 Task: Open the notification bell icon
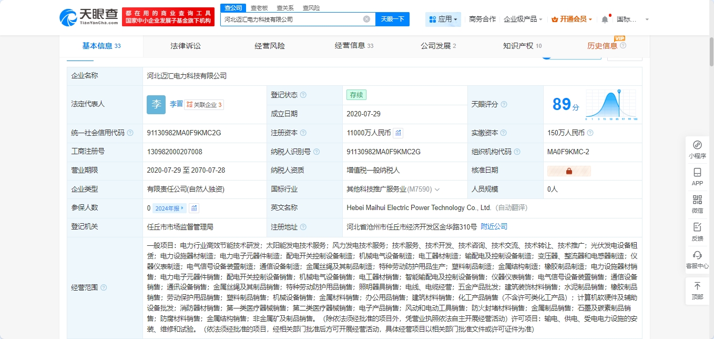tap(605, 19)
